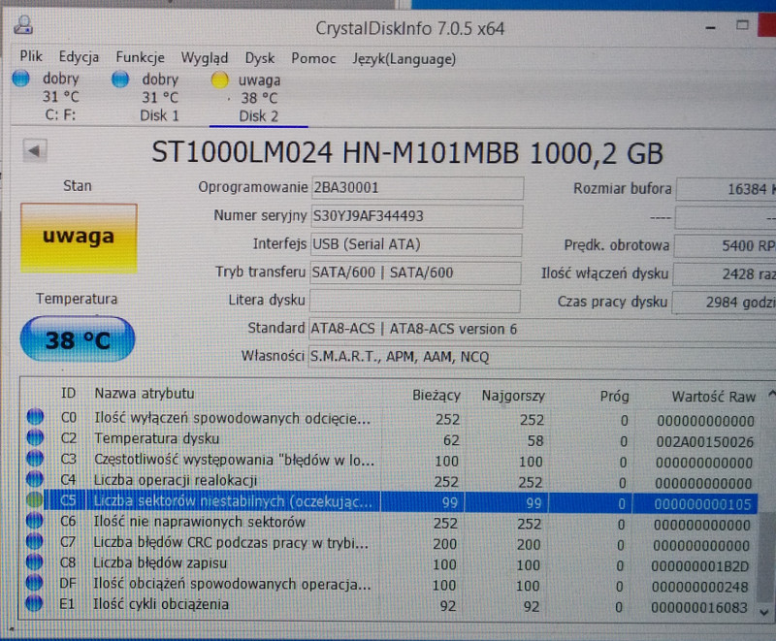Viewport: 776px width, 641px height.
Task: Click the serial number field S30YJ9AF344493
Action: tap(417, 216)
